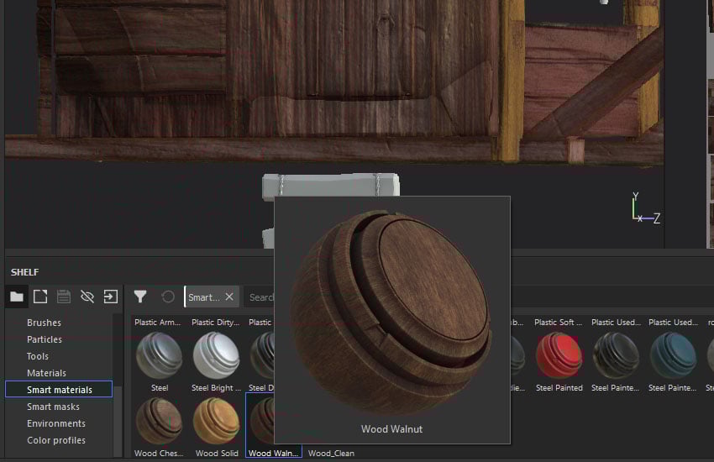Open the Tools shelf category
The width and height of the screenshot is (714, 462).
[37, 356]
